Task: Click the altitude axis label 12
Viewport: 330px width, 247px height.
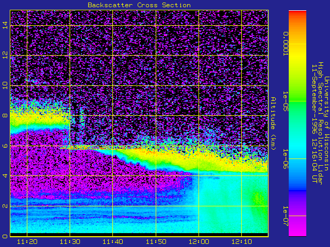Action: pos(5,55)
